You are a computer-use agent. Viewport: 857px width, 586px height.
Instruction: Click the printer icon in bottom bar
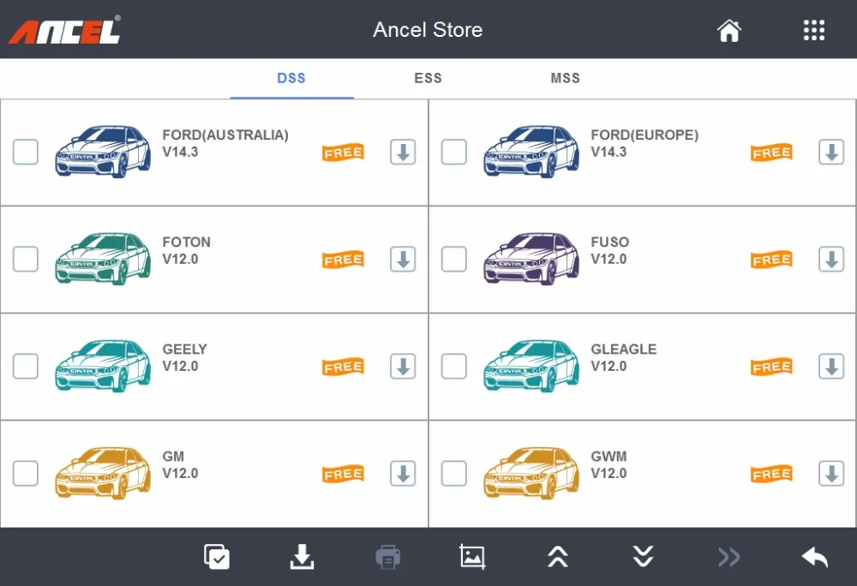tap(387, 557)
